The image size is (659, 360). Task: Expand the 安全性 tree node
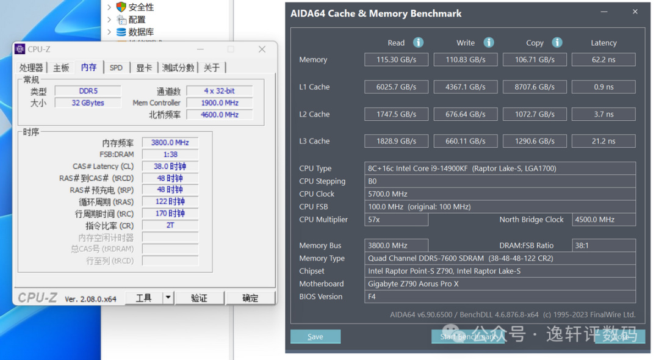click(x=109, y=7)
